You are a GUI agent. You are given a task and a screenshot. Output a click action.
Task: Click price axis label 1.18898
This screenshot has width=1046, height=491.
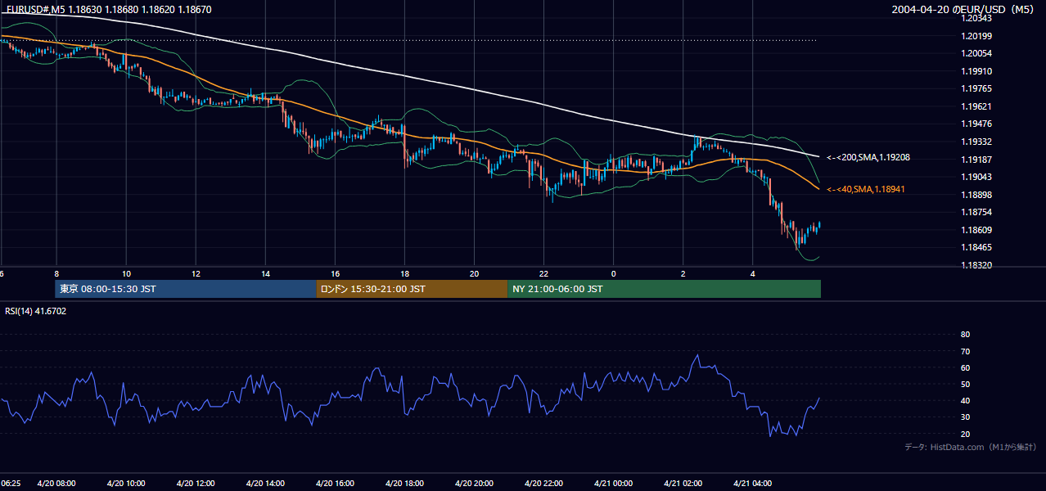pos(976,195)
